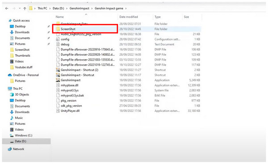Image resolution: width=268 pixels, height=164 pixels.
Task: Sort by the Type column header
Action: [157, 17]
